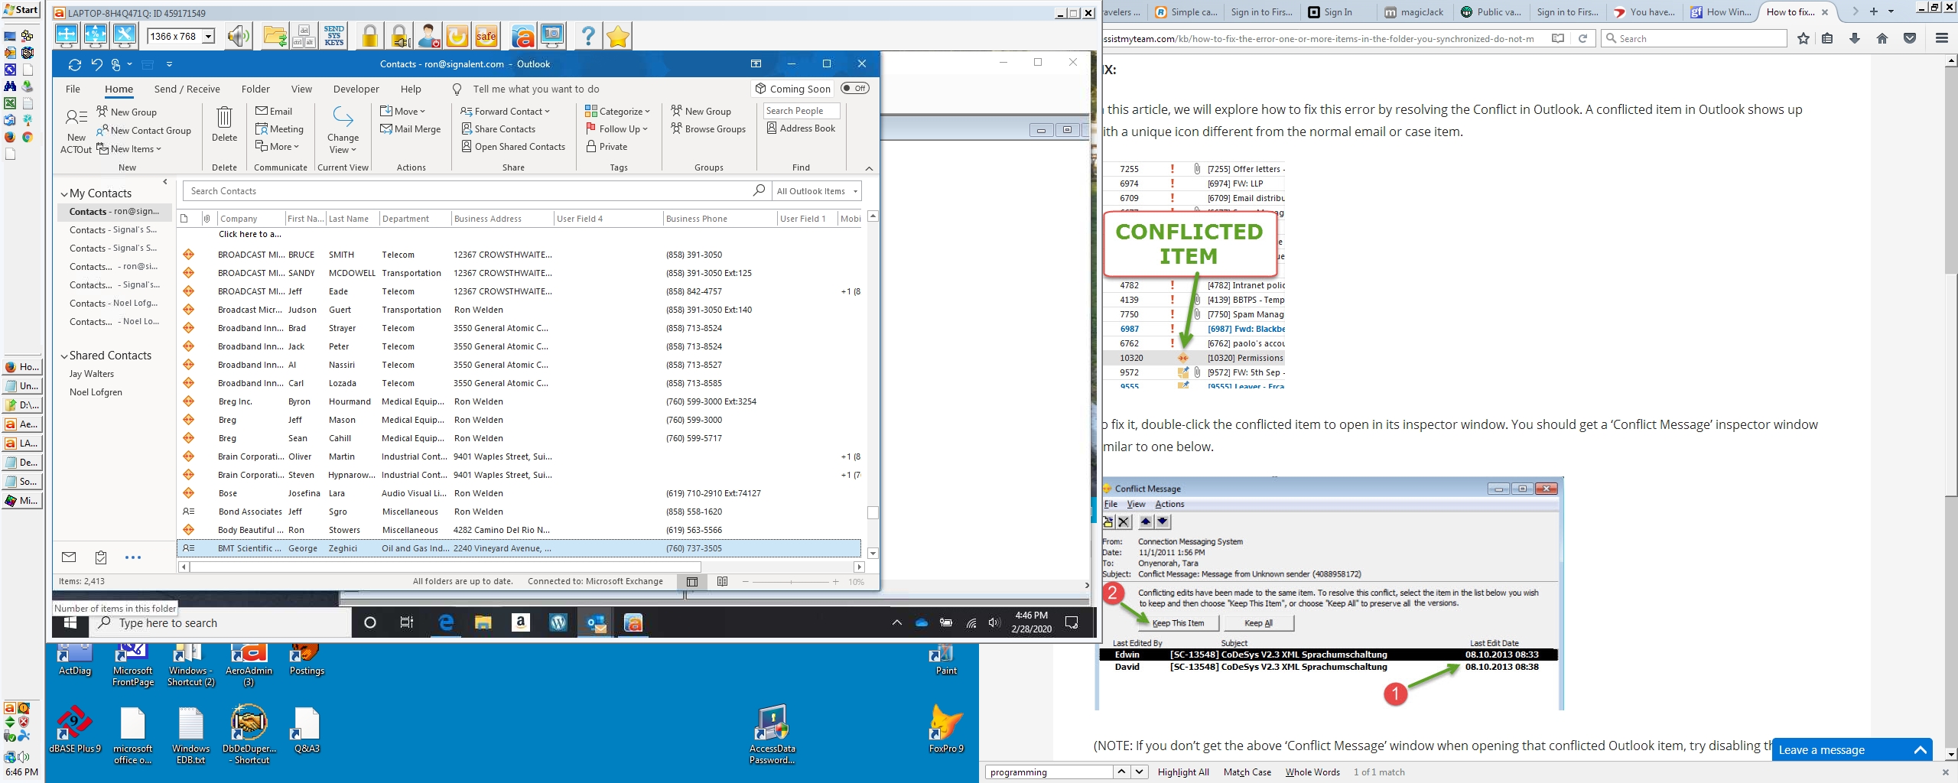This screenshot has width=1958, height=783.
Task: Click New Contact Group button
Action: [144, 131]
